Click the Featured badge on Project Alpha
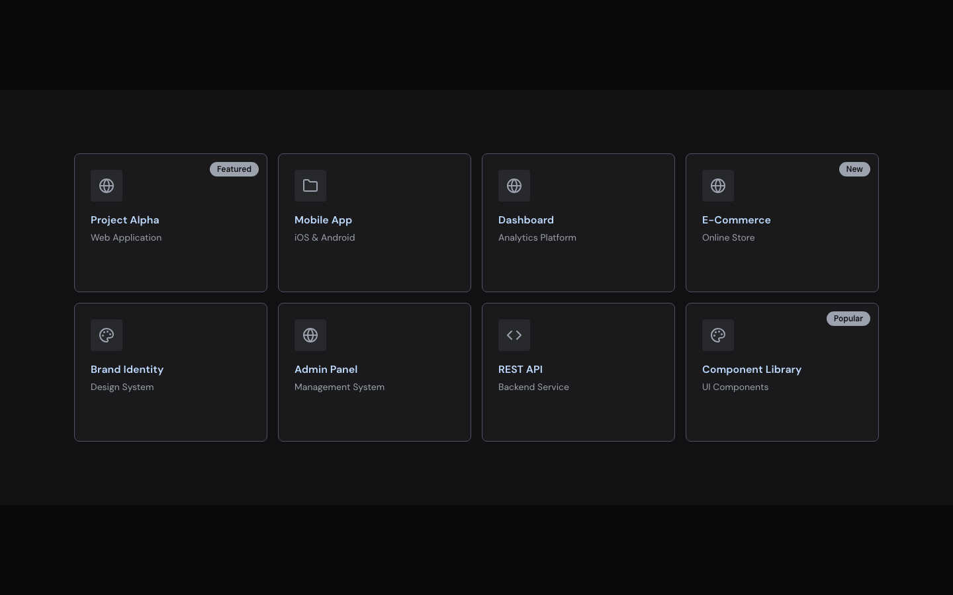The image size is (953, 595). tap(234, 169)
